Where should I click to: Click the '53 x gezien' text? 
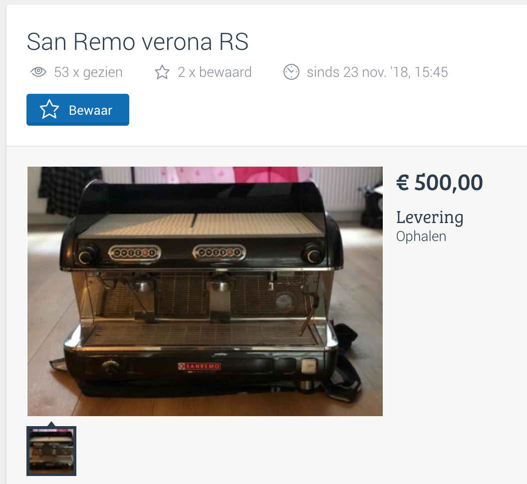pos(88,72)
